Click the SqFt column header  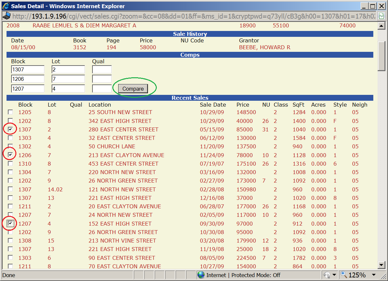tap(299, 105)
